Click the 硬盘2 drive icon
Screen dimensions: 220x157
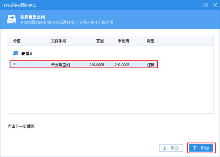coord(16,54)
